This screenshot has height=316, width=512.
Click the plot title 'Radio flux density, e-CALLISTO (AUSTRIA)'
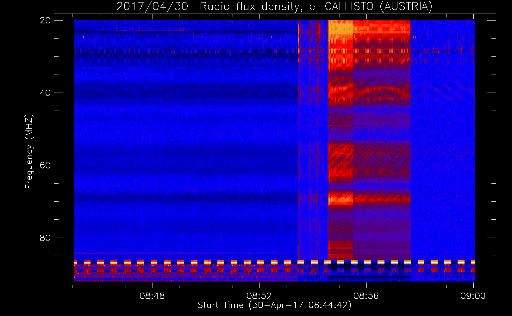click(x=316, y=7)
